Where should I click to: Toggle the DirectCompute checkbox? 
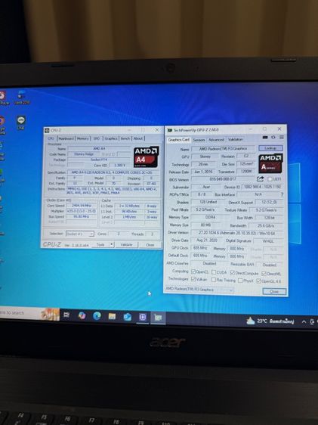[232, 272]
